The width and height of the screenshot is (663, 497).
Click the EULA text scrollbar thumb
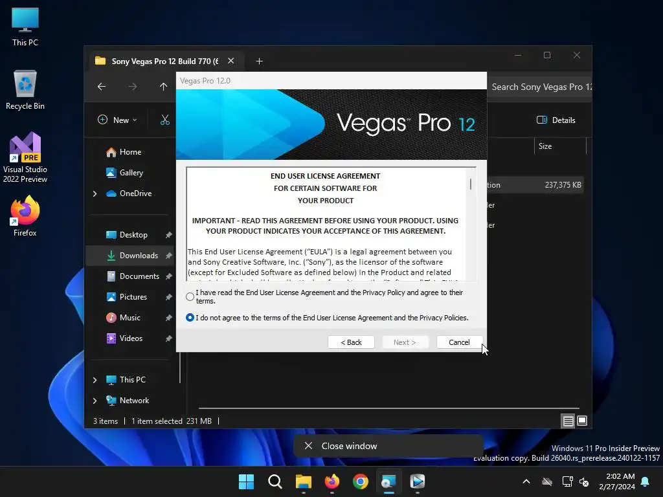(x=471, y=184)
